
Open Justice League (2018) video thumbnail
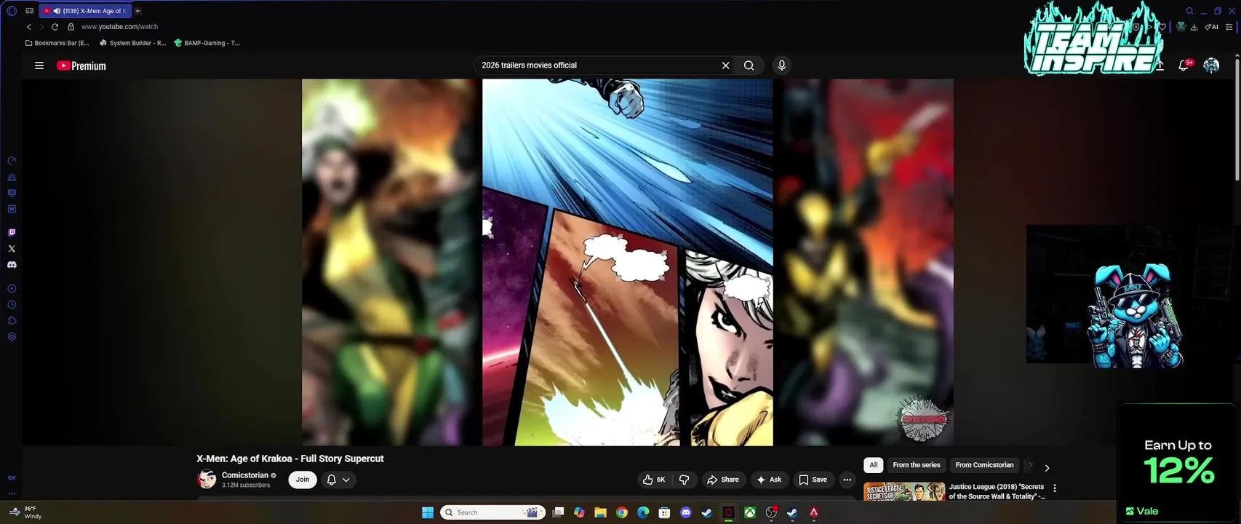point(904,491)
